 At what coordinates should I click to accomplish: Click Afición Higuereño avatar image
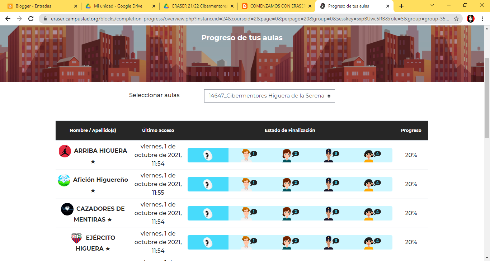point(64,180)
